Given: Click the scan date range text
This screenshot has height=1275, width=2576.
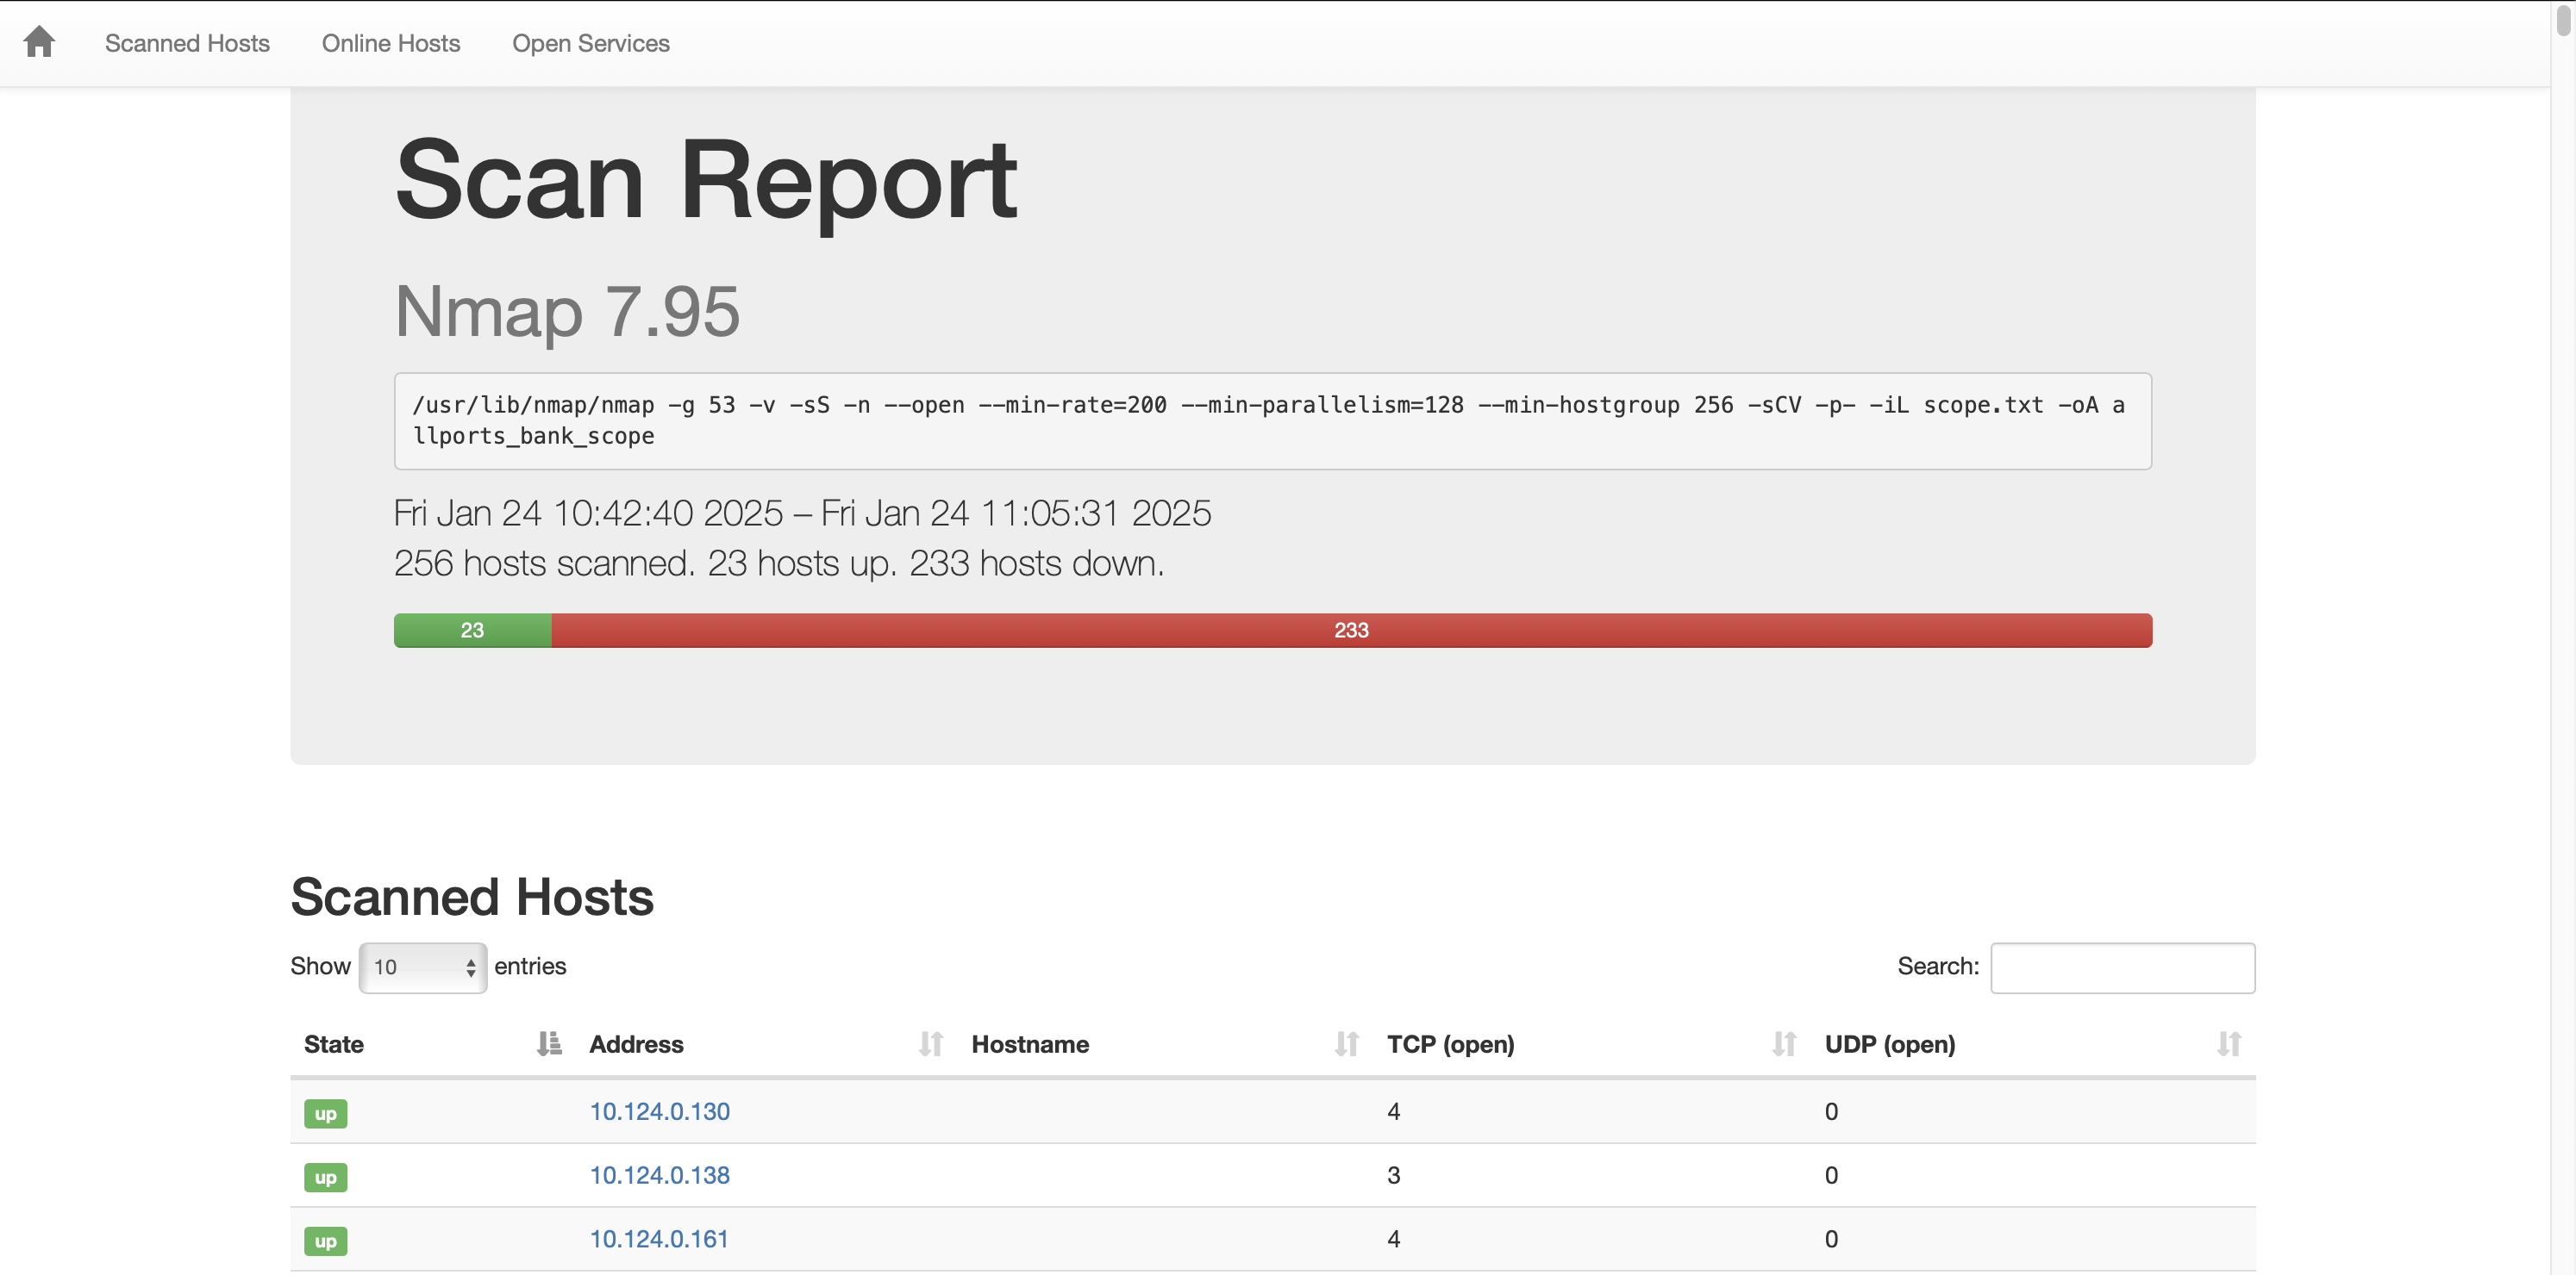Looking at the screenshot, I should click(x=802, y=513).
